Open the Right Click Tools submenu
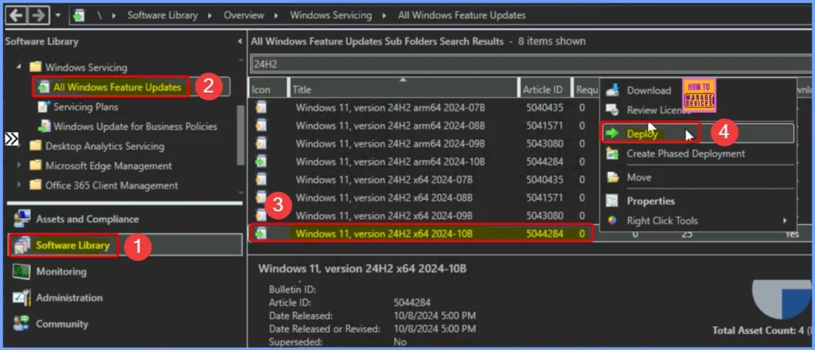815x350 pixels. pos(697,220)
